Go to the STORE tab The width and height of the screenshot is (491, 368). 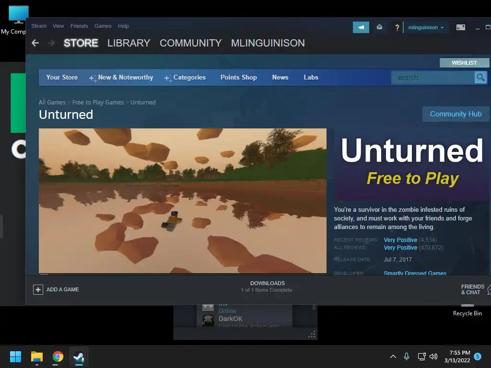81,43
